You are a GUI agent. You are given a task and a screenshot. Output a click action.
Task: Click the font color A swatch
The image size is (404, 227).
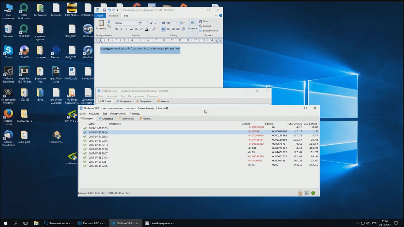pyautogui.click(x=146, y=29)
